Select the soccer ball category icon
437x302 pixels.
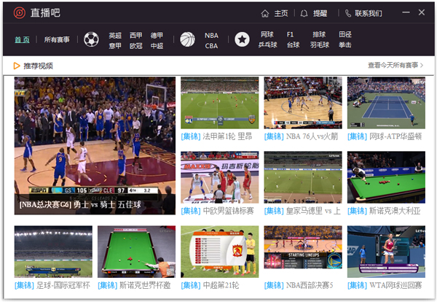[91, 39]
